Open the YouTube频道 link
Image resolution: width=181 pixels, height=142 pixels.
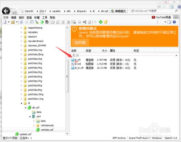[161, 17]
